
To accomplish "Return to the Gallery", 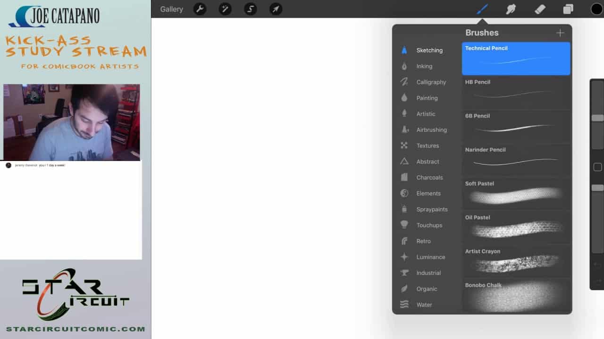I will click(171, 9).
